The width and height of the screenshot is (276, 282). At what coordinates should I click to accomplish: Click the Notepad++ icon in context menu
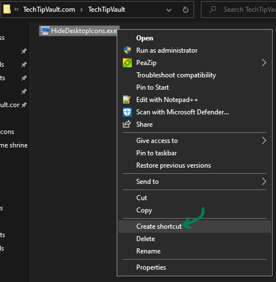(x=127, y=99)
